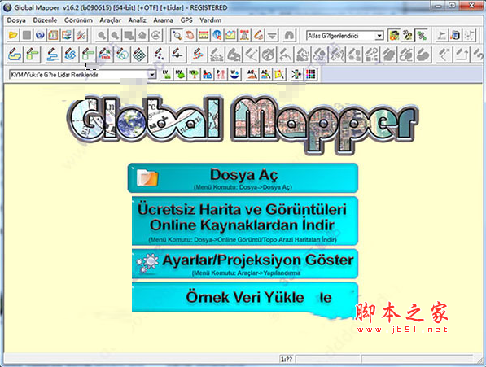
Task: Open the Görünüm menu
Action: coord(78,20)
